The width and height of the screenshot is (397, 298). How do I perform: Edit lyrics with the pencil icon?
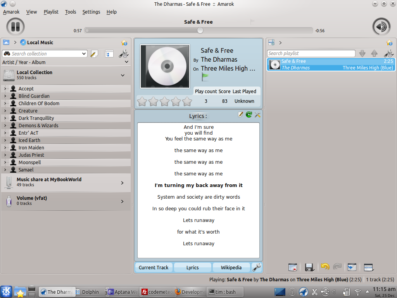pyautogui.click(x=240, y=114)
